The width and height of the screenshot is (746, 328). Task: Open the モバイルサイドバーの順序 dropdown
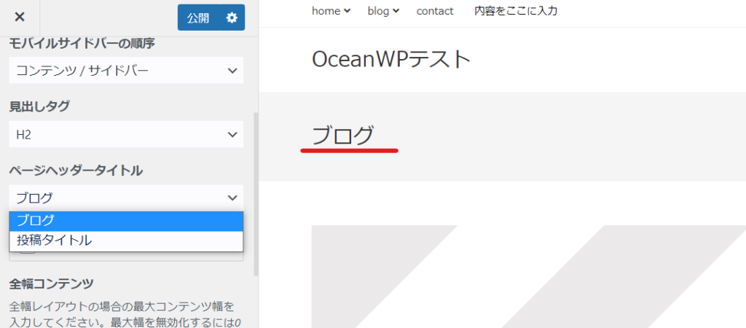click(x=126, y=71)
